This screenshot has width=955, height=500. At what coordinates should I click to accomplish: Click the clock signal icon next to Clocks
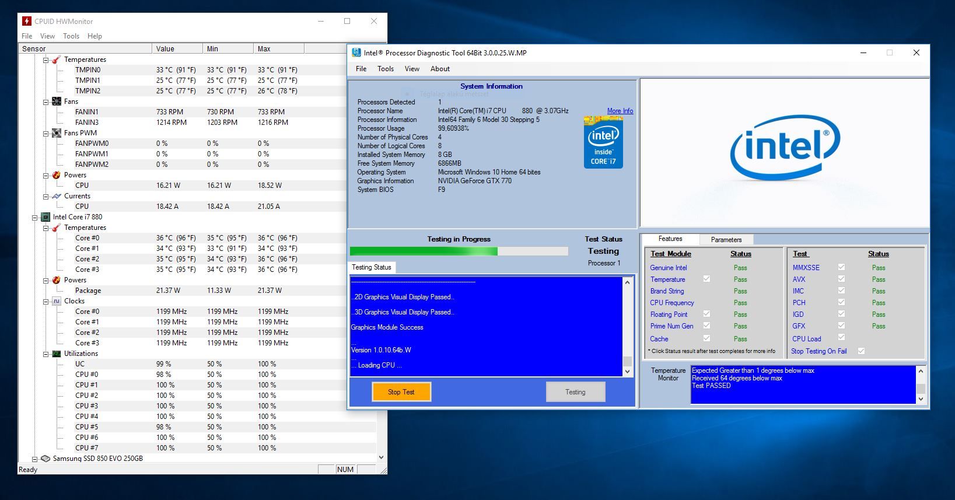tap(56, 301)
